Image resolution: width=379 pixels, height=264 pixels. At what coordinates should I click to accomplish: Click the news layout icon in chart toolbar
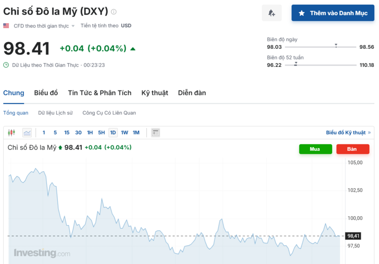pos(155,132)
